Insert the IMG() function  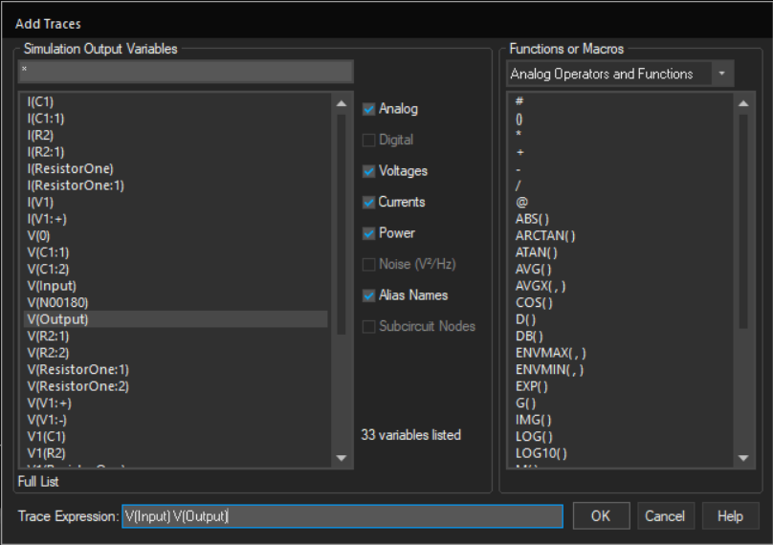pyautogui.click(x=534, y=420)
